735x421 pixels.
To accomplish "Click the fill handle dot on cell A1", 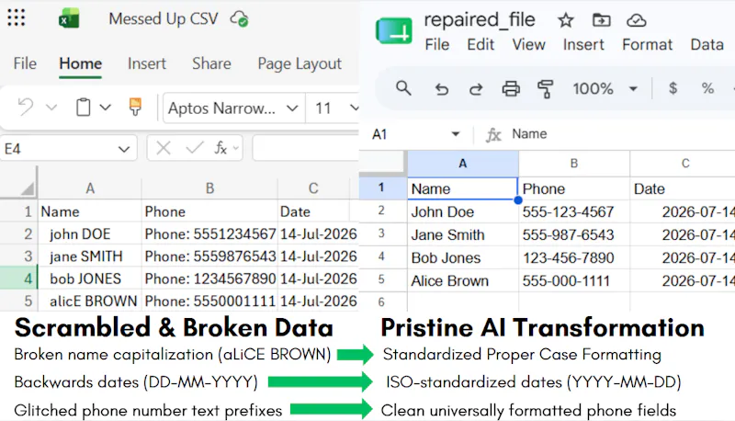I will pyautogui.click(x=518, y=200).
